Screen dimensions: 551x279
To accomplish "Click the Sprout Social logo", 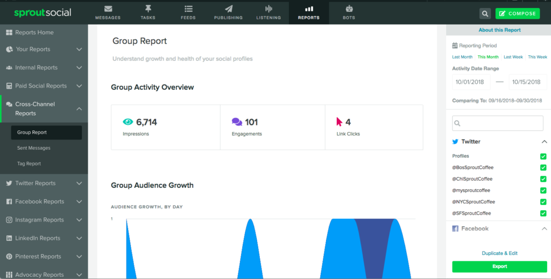I will 43,13.
